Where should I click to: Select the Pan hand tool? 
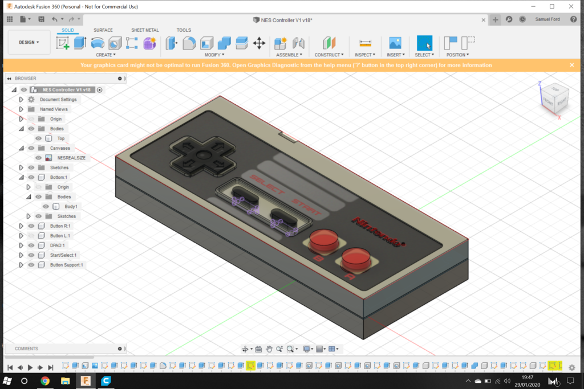(x=269, y=349)
